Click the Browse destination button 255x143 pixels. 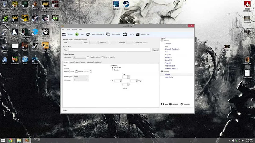(155, 50)
